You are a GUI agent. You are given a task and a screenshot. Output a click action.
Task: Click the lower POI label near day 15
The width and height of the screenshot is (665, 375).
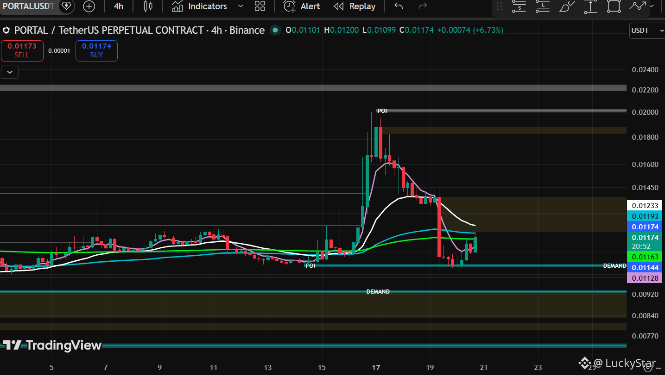tap(310, 266)
